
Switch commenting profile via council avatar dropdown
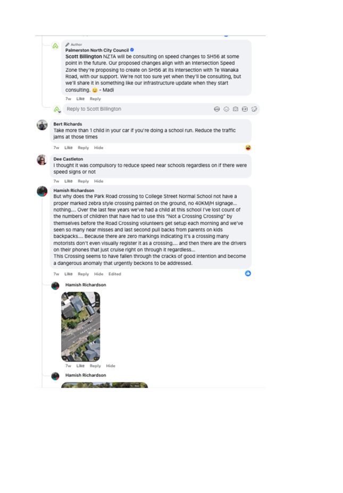(x=57, y=110)
